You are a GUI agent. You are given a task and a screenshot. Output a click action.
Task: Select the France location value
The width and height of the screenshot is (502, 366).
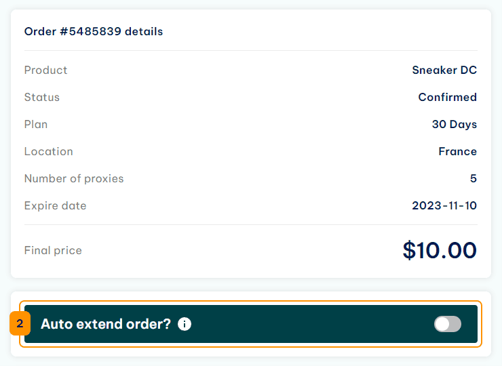[x=457, y=151]
